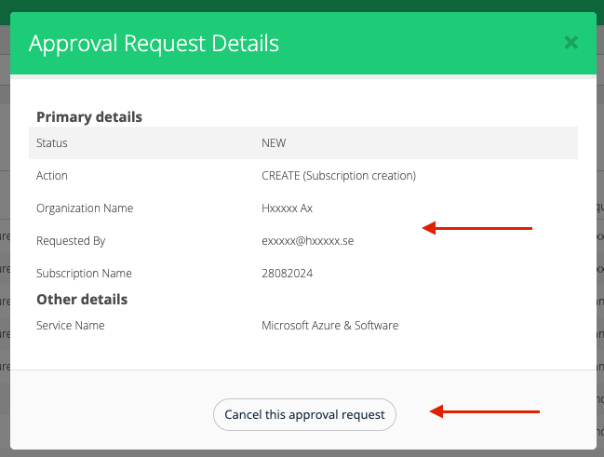Click the Organization Name label

[85, 208]
